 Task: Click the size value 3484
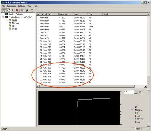(91, 27)
